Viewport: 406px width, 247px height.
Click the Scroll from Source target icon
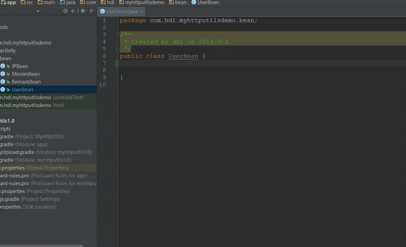point(66,11)
